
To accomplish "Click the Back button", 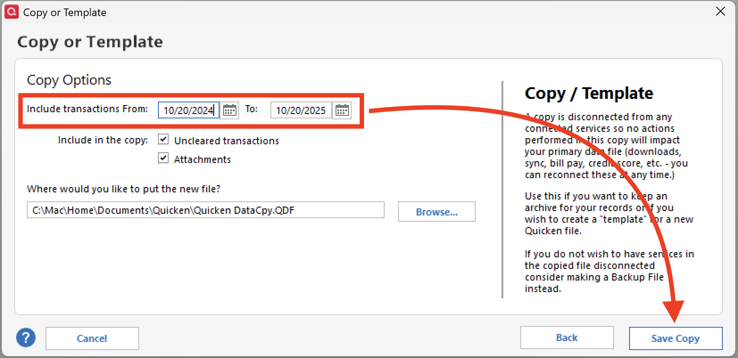I will point(567,338).
